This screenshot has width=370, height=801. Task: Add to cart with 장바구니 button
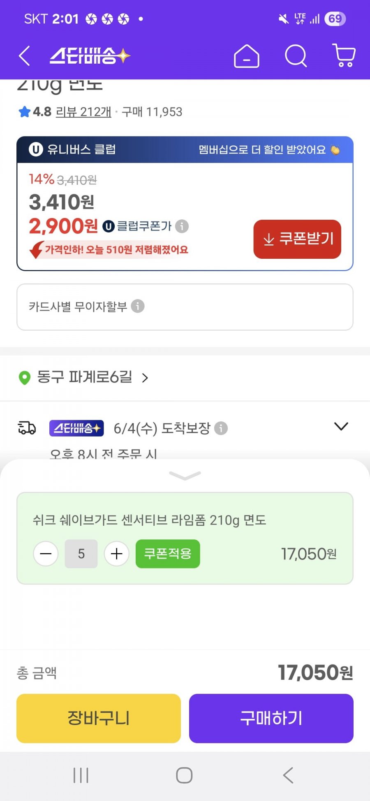pos(99,718)
